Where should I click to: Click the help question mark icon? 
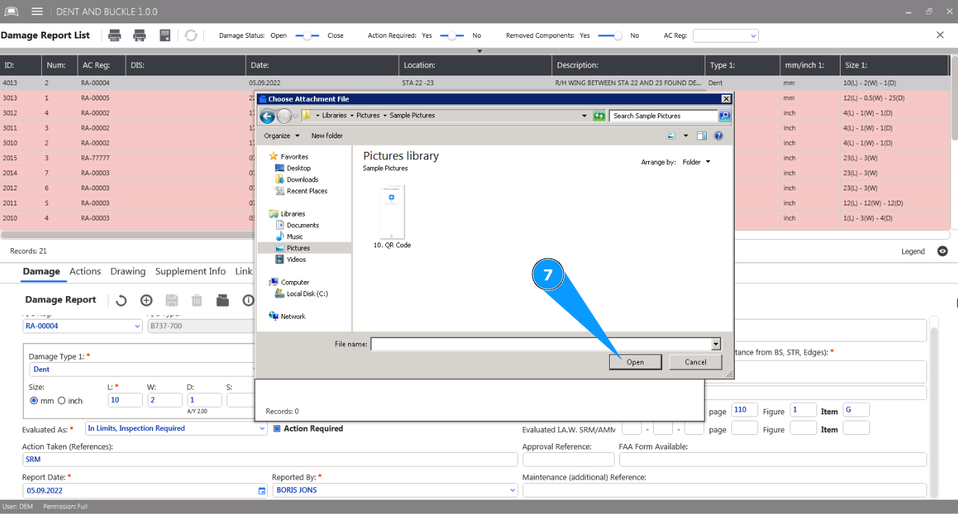click(718, 136)
